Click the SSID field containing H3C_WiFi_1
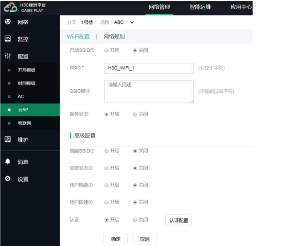285x246 pixels. pos(149,68)
